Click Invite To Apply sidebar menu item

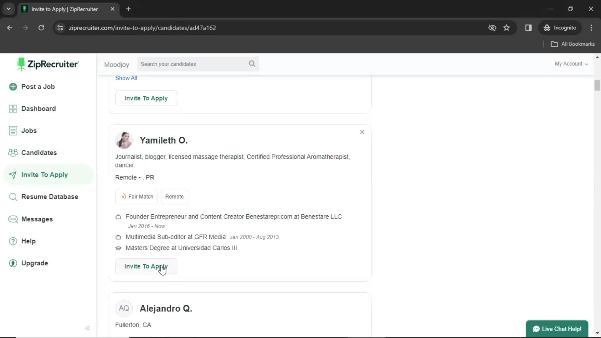tap(44, 174)
